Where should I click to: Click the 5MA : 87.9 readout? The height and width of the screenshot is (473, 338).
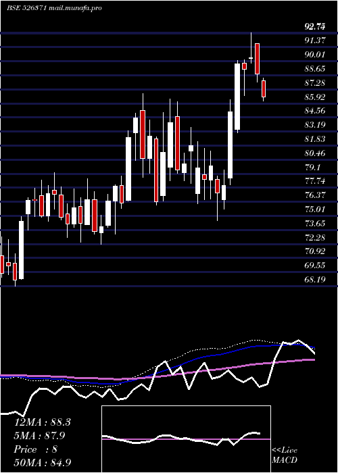click(x=39, y=436)
